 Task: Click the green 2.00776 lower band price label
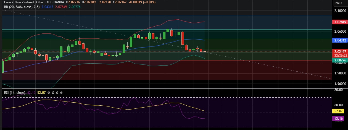(x=340, y=60)
